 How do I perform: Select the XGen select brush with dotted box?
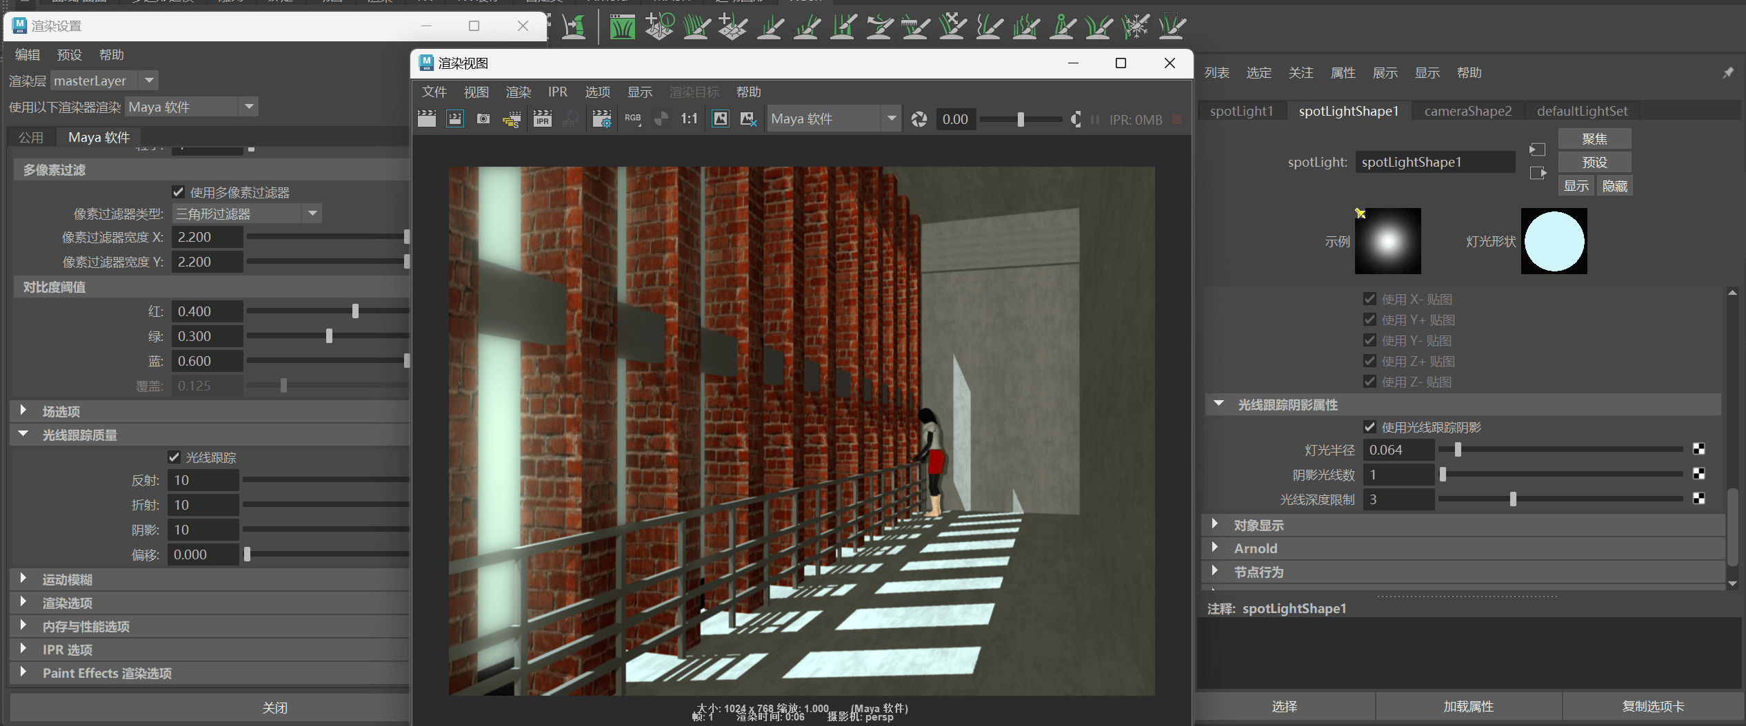1172,27
